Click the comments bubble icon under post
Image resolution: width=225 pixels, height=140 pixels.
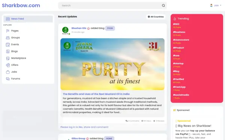click(x=126, y=121)
